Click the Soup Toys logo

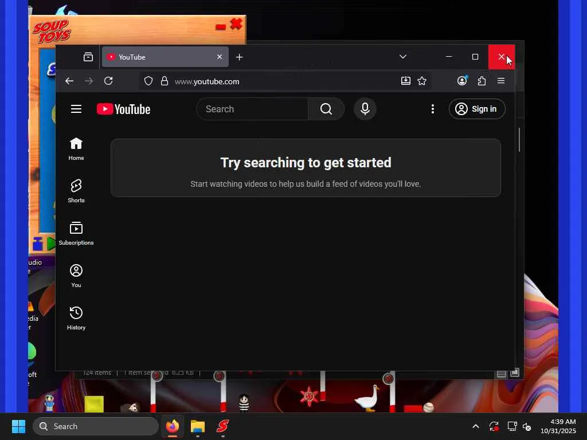pyautogui.click(x=52, y=32)
